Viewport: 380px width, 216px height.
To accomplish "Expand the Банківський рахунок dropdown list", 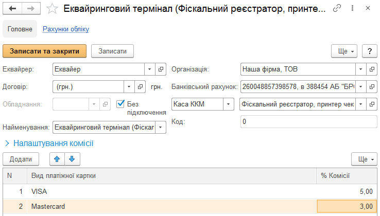I will point(361,87).
